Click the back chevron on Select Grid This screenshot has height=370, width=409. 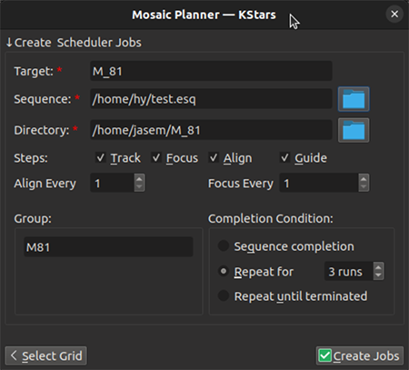[x=14, y=355]
